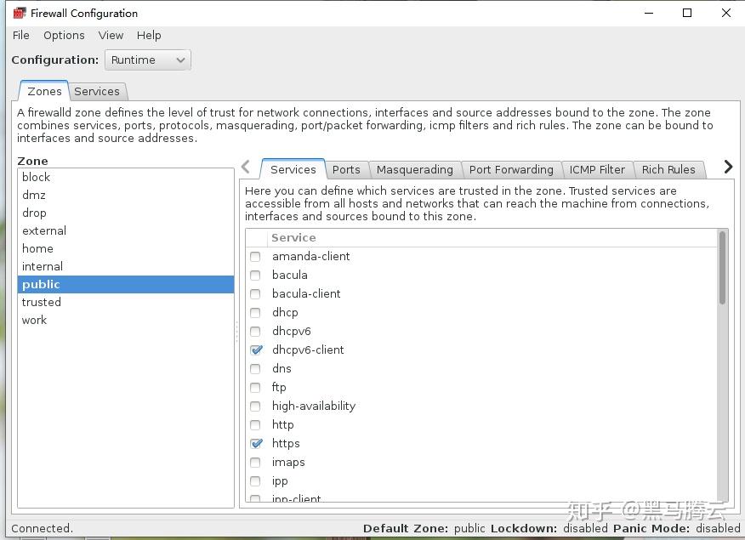This screenshot has width=745, height=540.
Task: Select the Services tab of the zone
Action: point(293,169)
